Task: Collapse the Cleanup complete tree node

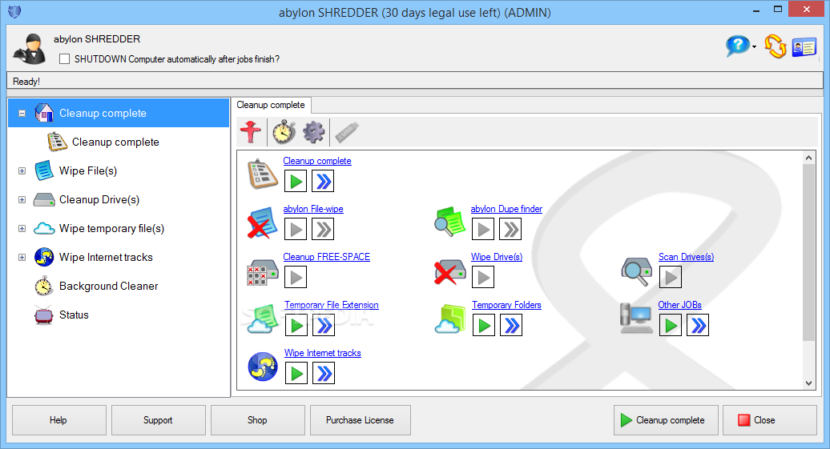Action: point(22,113)
